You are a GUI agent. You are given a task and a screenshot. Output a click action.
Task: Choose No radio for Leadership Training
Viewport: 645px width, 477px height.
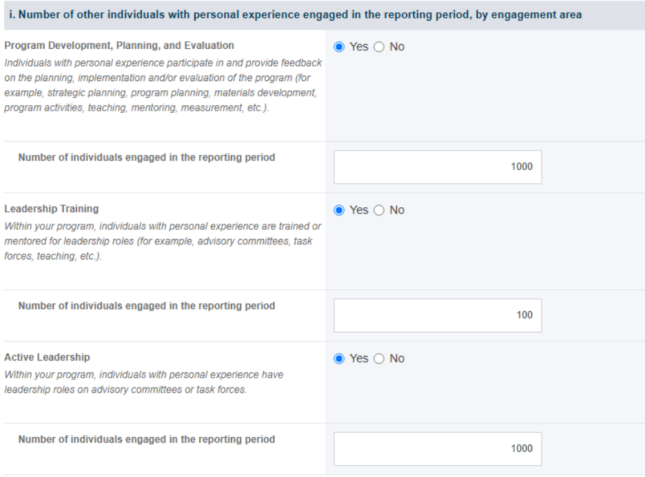click(x=379, y=211)
